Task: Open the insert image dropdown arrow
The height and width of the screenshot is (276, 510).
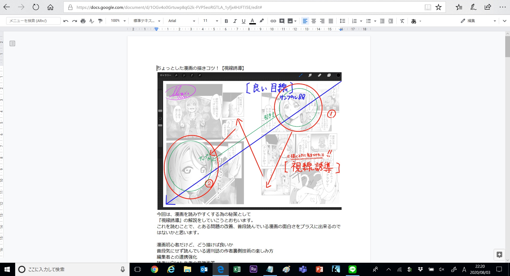Action: click(295, 21)
